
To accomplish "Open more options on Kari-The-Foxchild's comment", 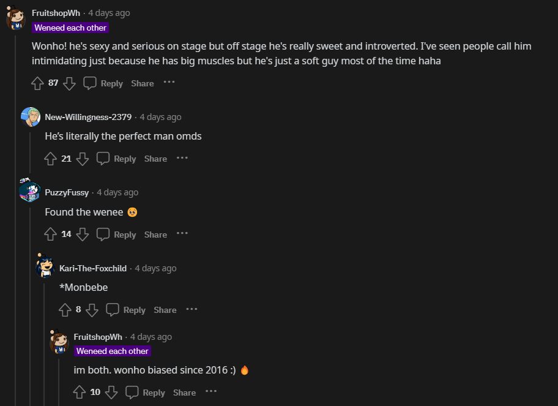I will (192, 309).
